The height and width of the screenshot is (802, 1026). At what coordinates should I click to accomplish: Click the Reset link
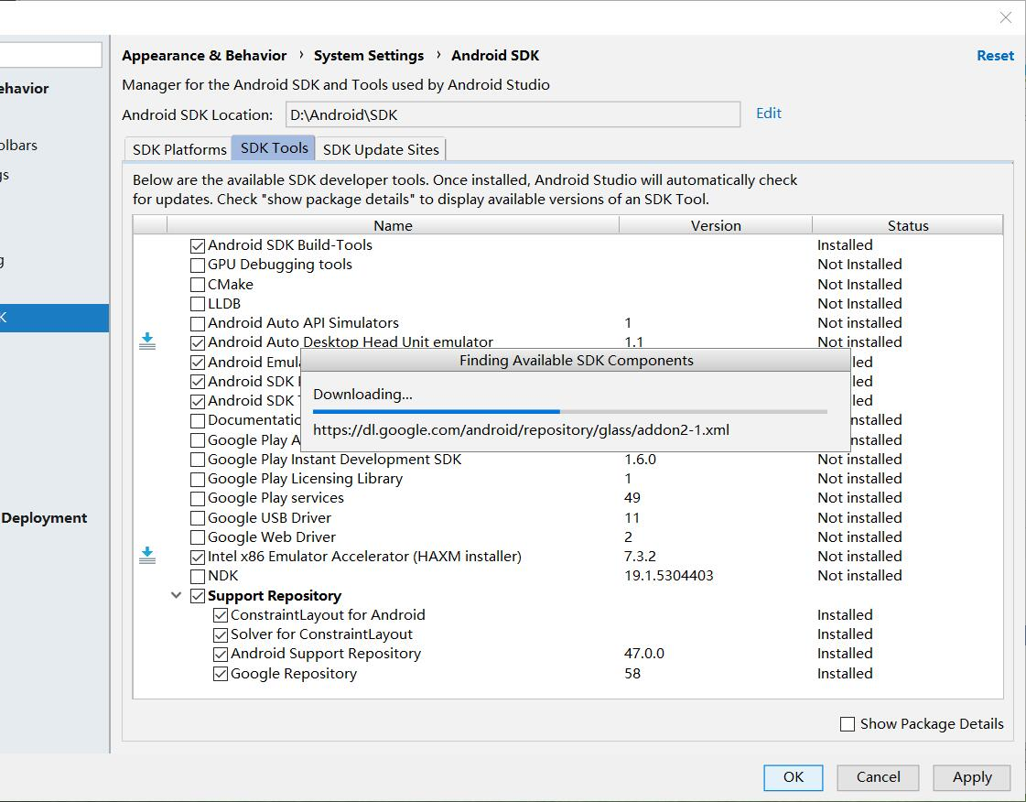[995, 56]
